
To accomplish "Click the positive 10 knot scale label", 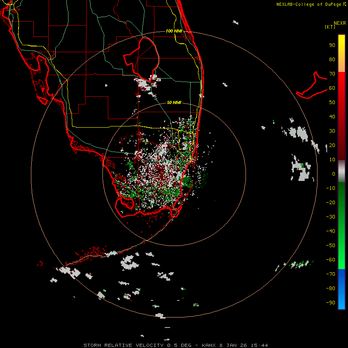I will point(332,160).
